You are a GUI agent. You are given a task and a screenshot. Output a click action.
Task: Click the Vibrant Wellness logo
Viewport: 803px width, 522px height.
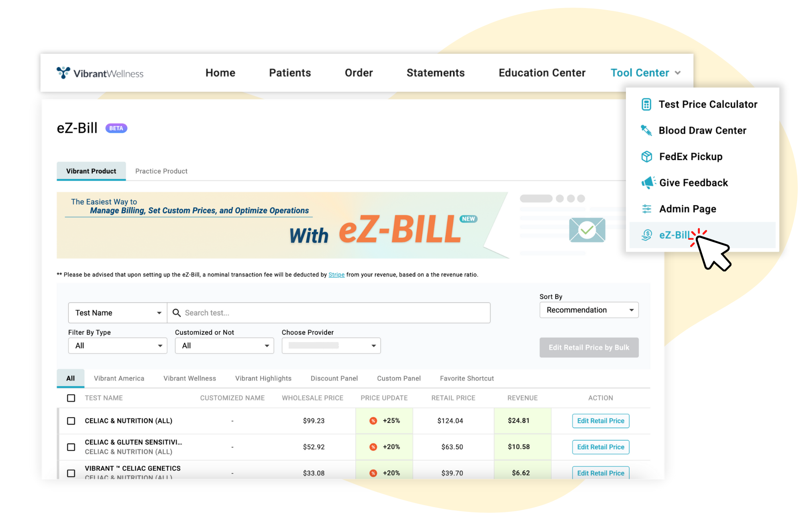100,73
